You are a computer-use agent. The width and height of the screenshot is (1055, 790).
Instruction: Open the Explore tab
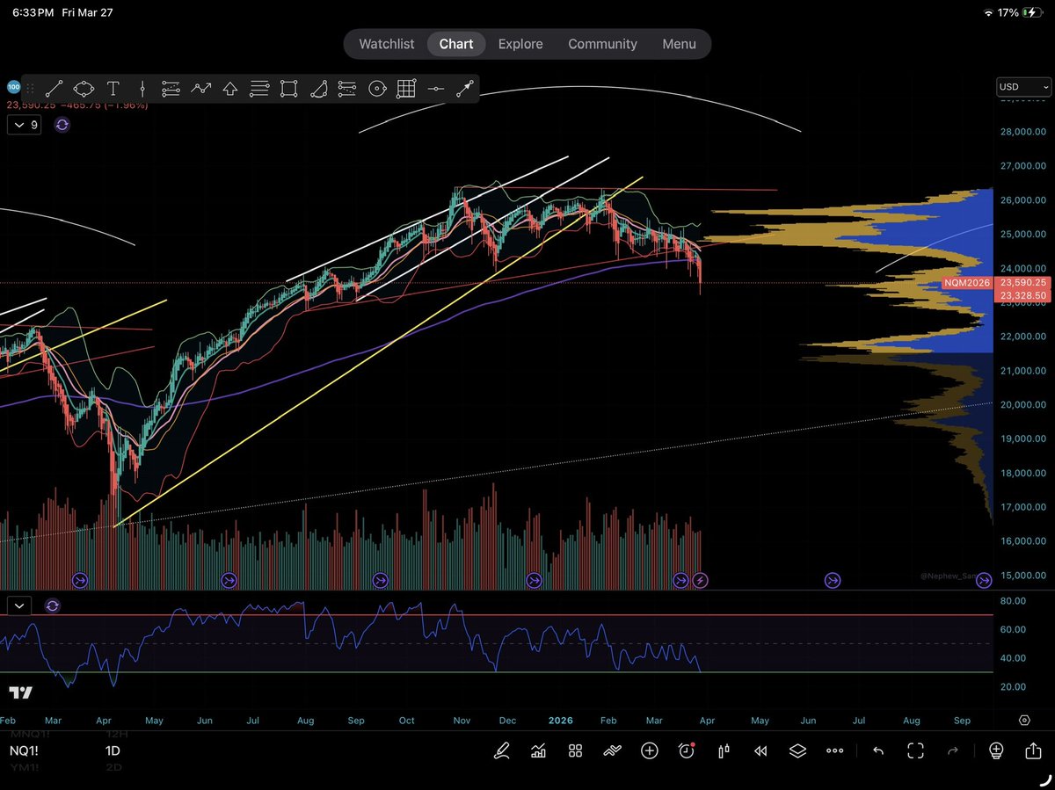pos(520,44)
